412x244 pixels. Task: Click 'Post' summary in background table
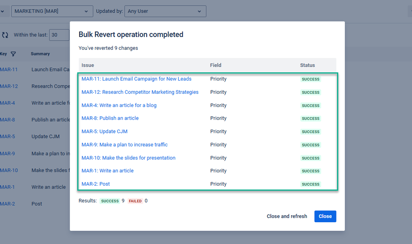tap(37, 204)
